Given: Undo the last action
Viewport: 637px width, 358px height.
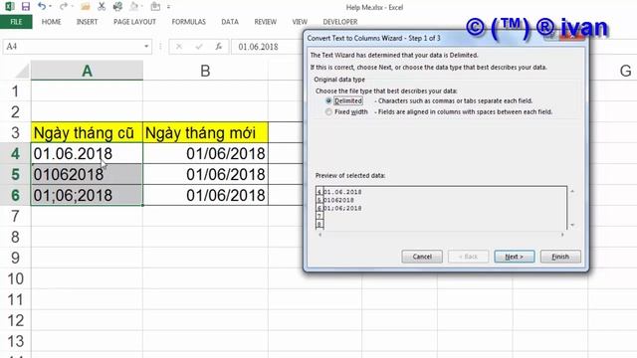Looking at the screenshot, I should coord(42,6).
